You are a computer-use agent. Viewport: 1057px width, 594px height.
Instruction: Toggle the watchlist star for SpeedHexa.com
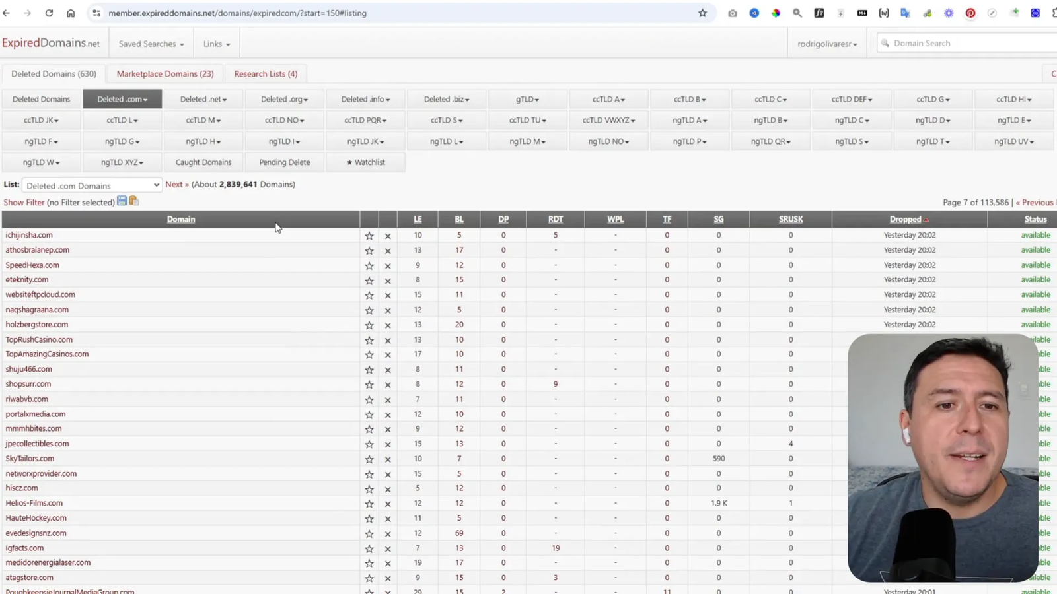coord(369,265)
